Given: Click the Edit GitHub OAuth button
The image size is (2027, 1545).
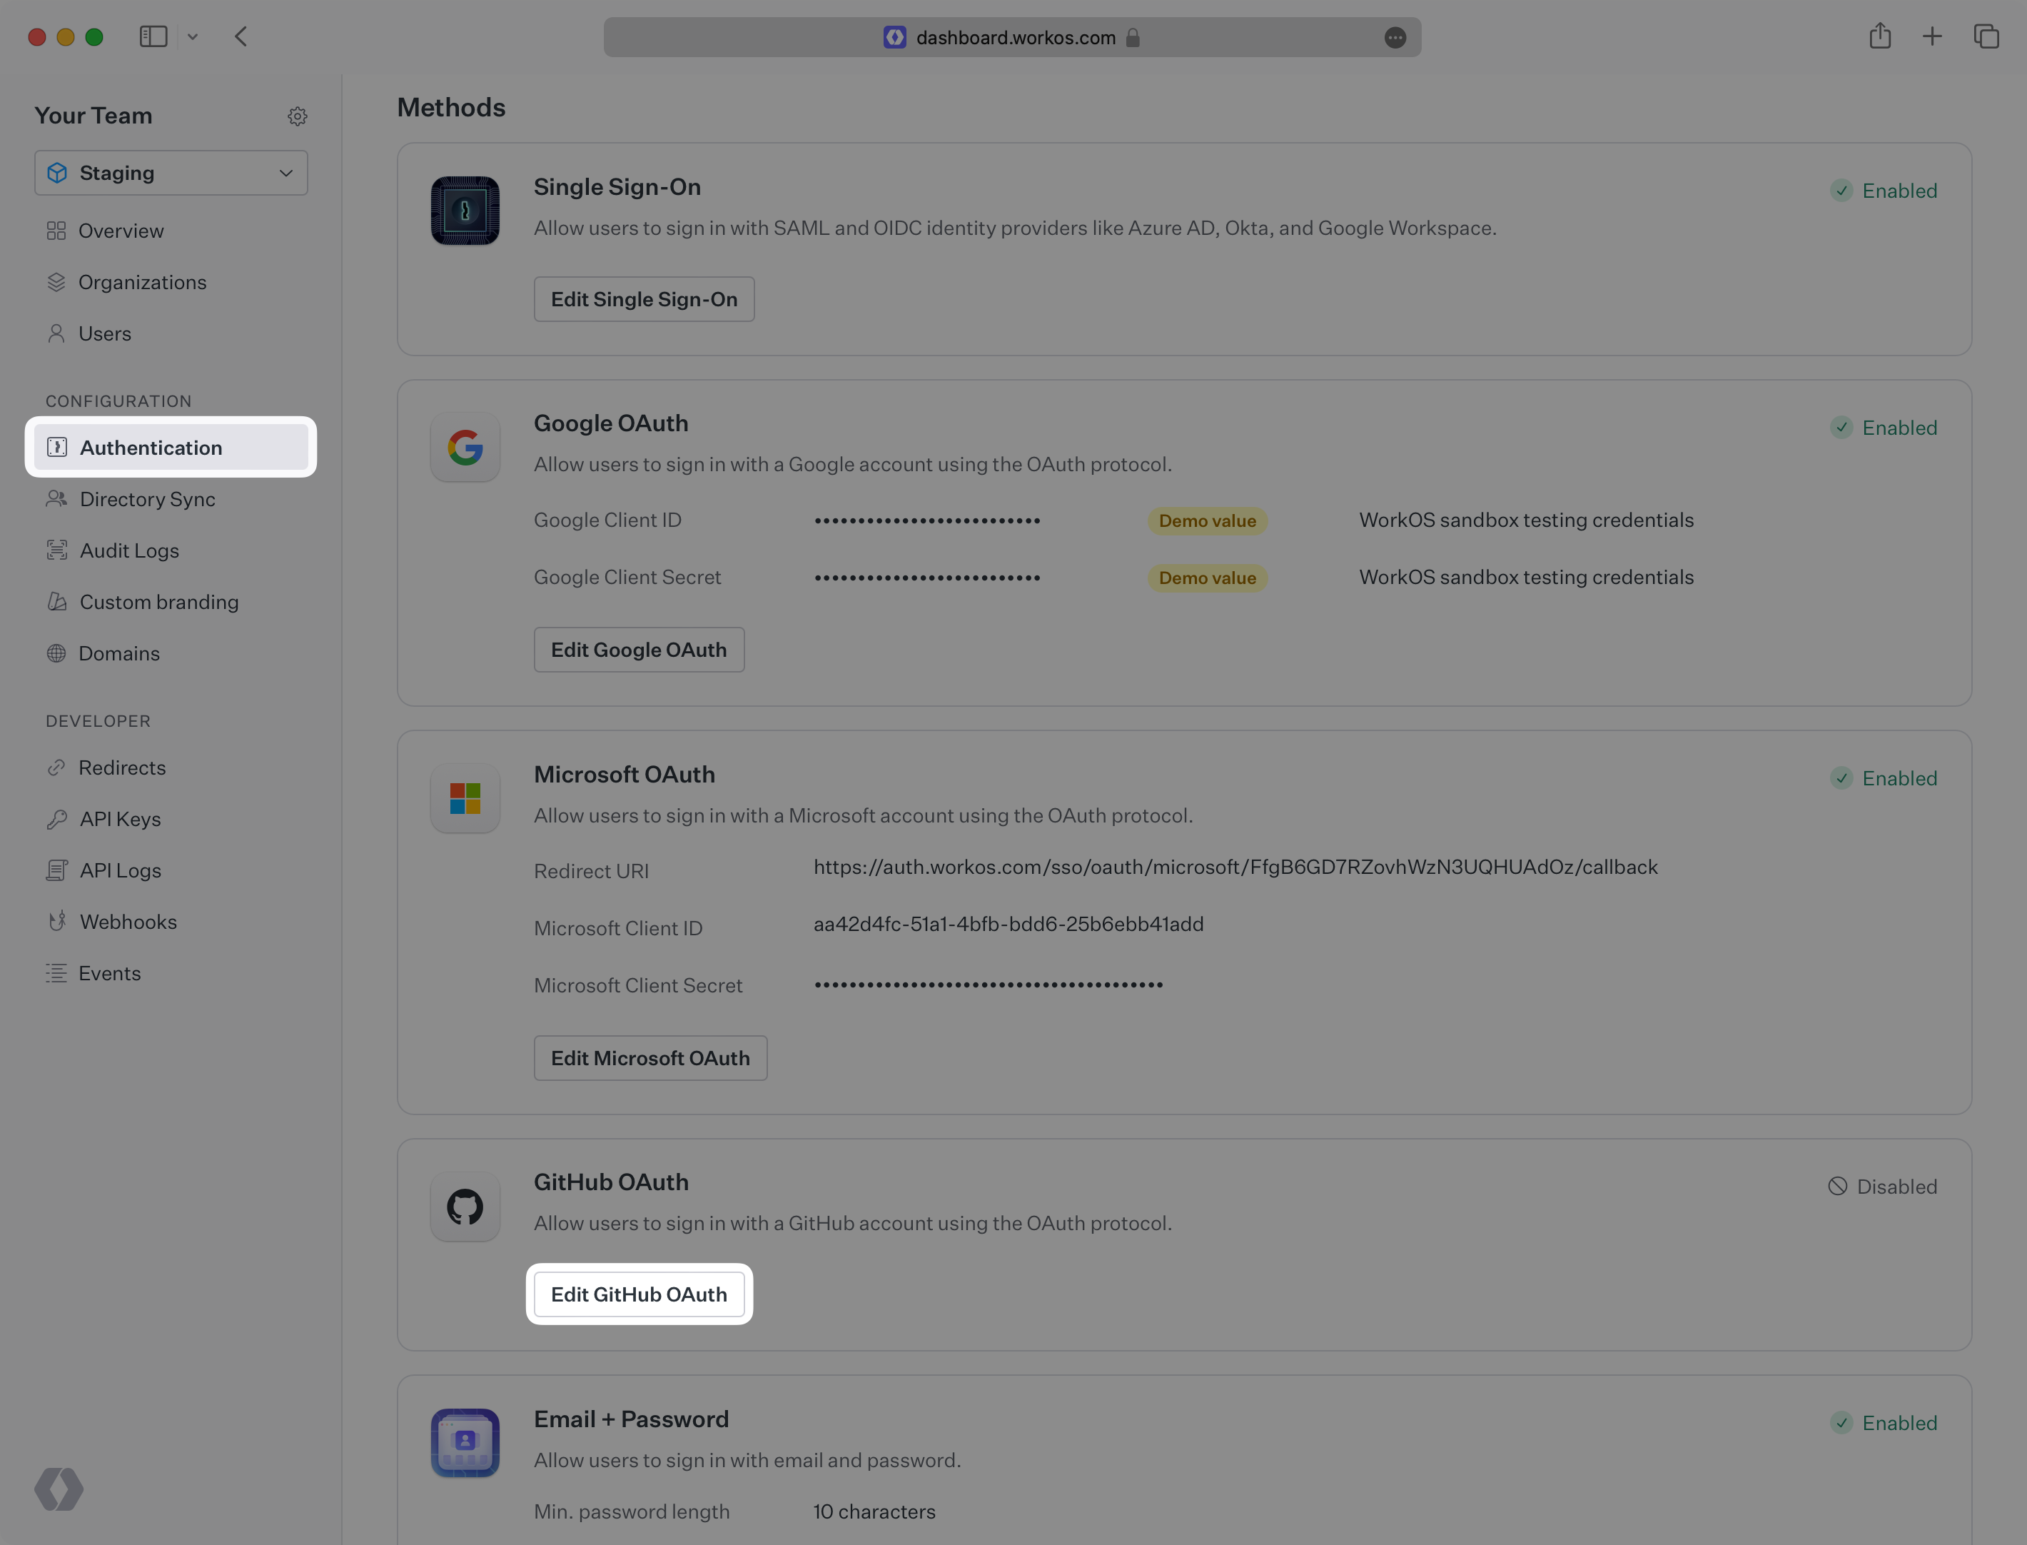Looking at the screenshot, I should click(639, 1294).
